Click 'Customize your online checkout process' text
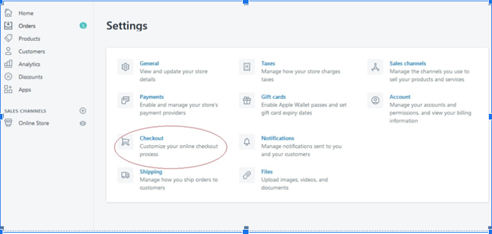The height and width of the screenshot is (234, 492). (x=179, y=150)
